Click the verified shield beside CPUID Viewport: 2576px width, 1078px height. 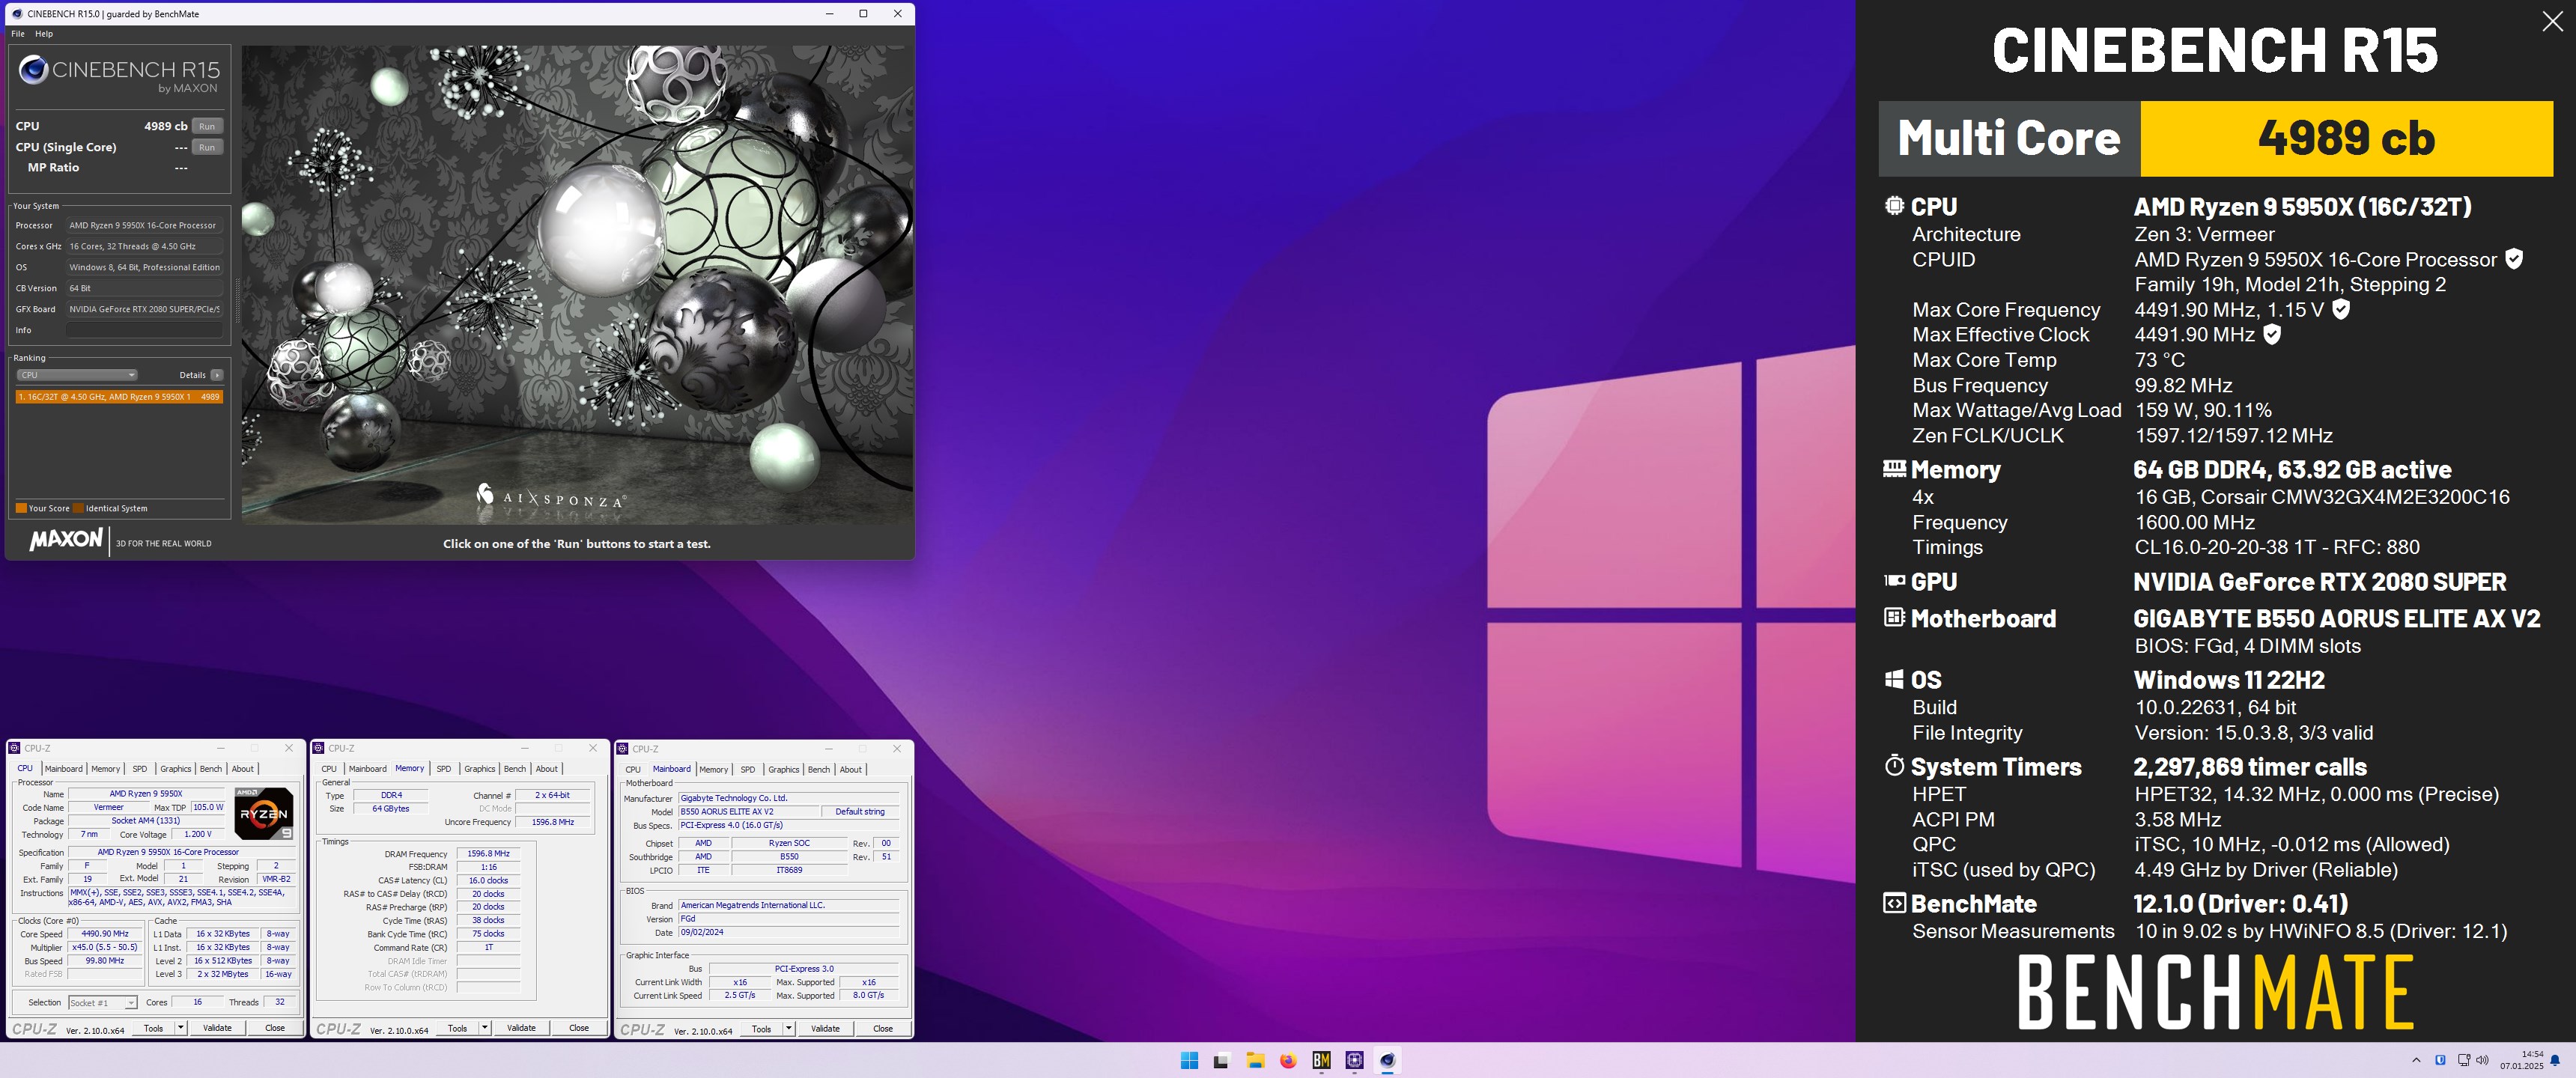2514,259
